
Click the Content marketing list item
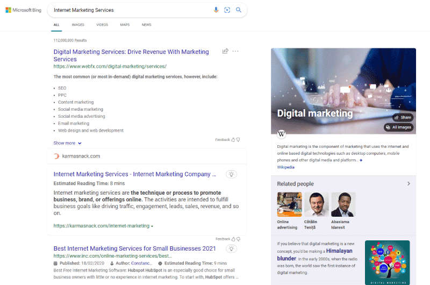coord(76,102)
